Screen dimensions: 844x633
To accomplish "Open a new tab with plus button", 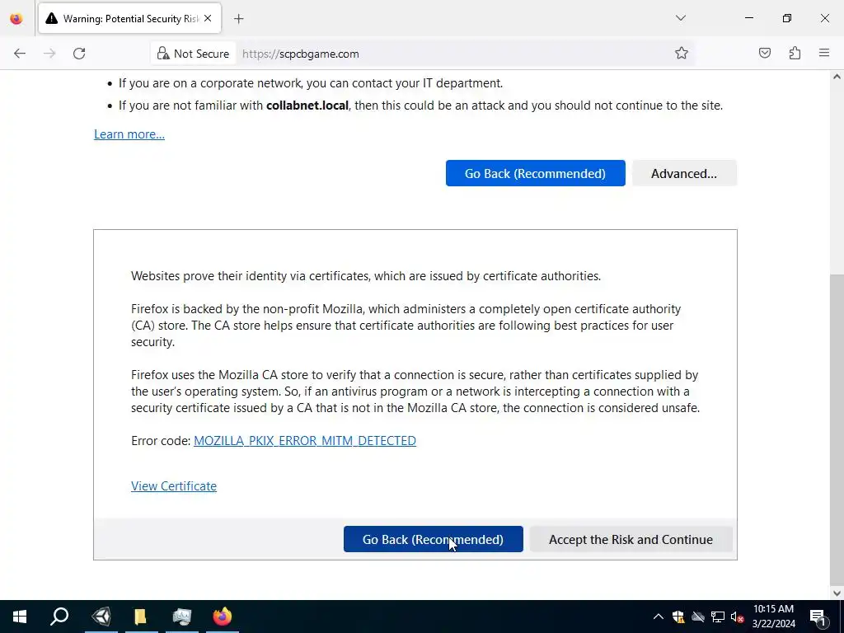I will point(239,19).
